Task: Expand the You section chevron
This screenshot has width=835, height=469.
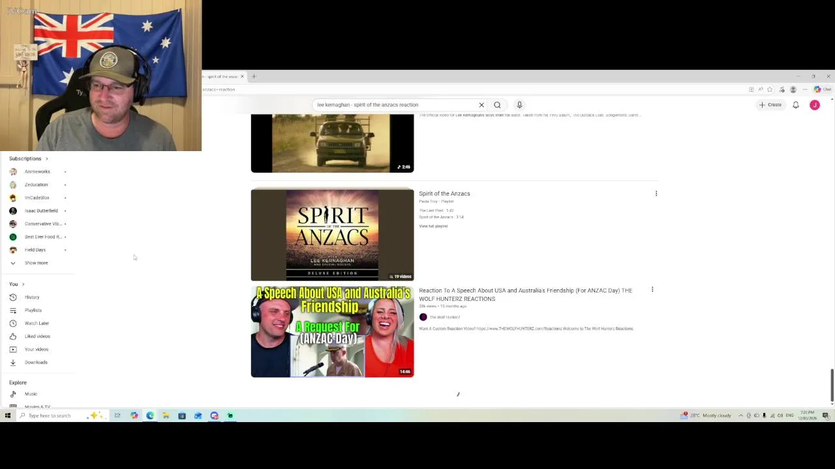Action: [23, 284]
